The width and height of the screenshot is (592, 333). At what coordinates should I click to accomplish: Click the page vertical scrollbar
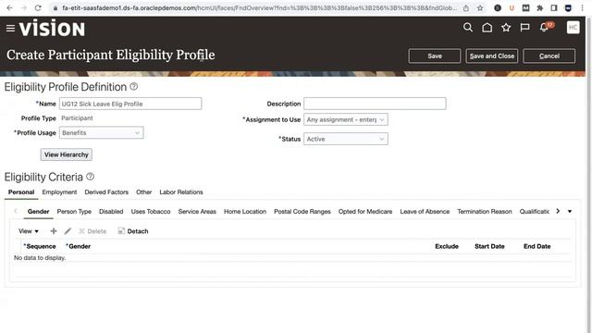click(588, 174)
